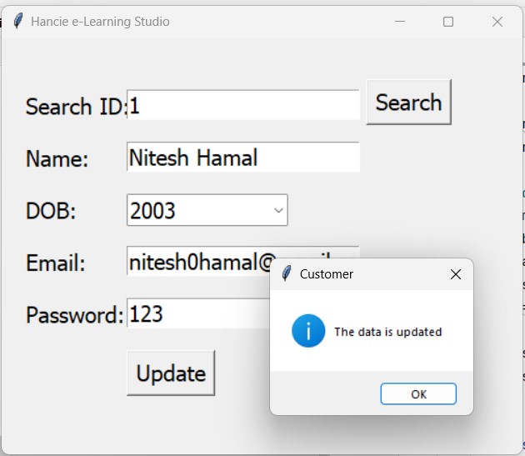Open the DOB year dropdown arrow
Screen dimensions: 525x456
tap(278, 210)
